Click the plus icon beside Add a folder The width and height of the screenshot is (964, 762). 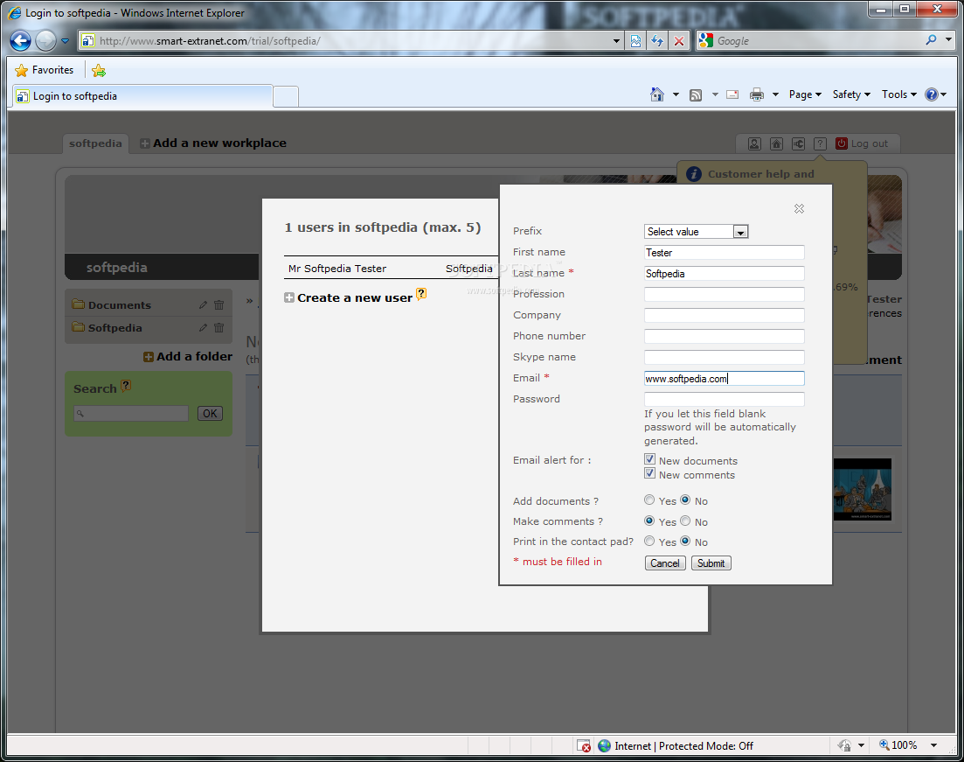pos(149,357)
